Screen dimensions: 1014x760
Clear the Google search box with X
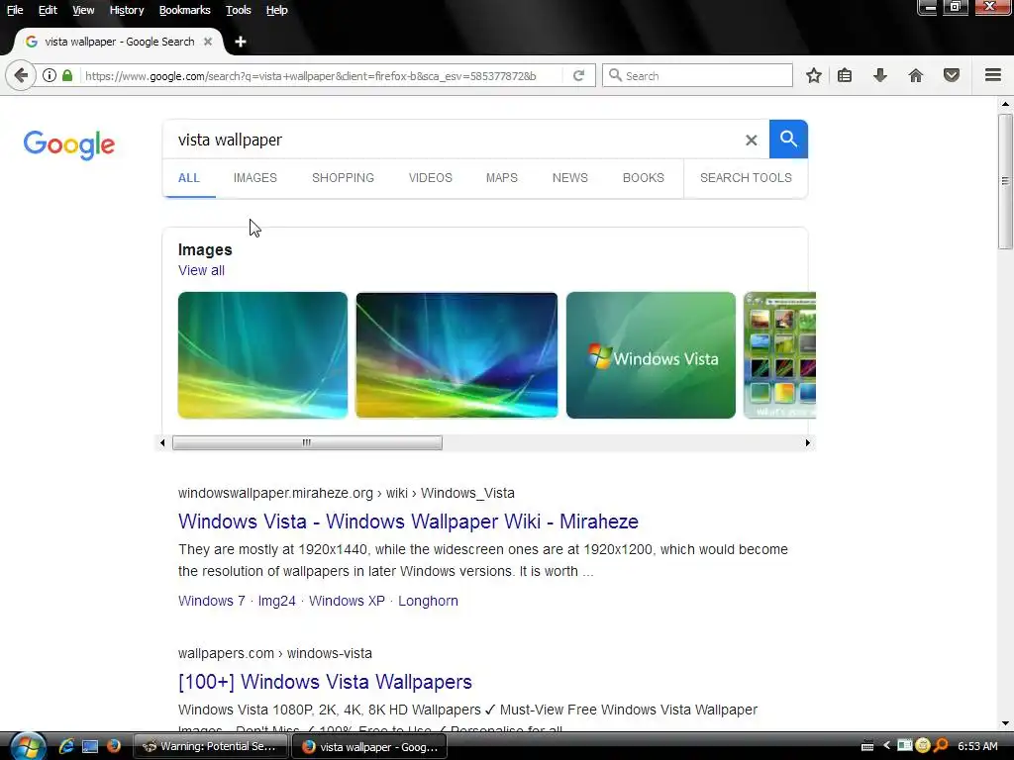(751, 140)
